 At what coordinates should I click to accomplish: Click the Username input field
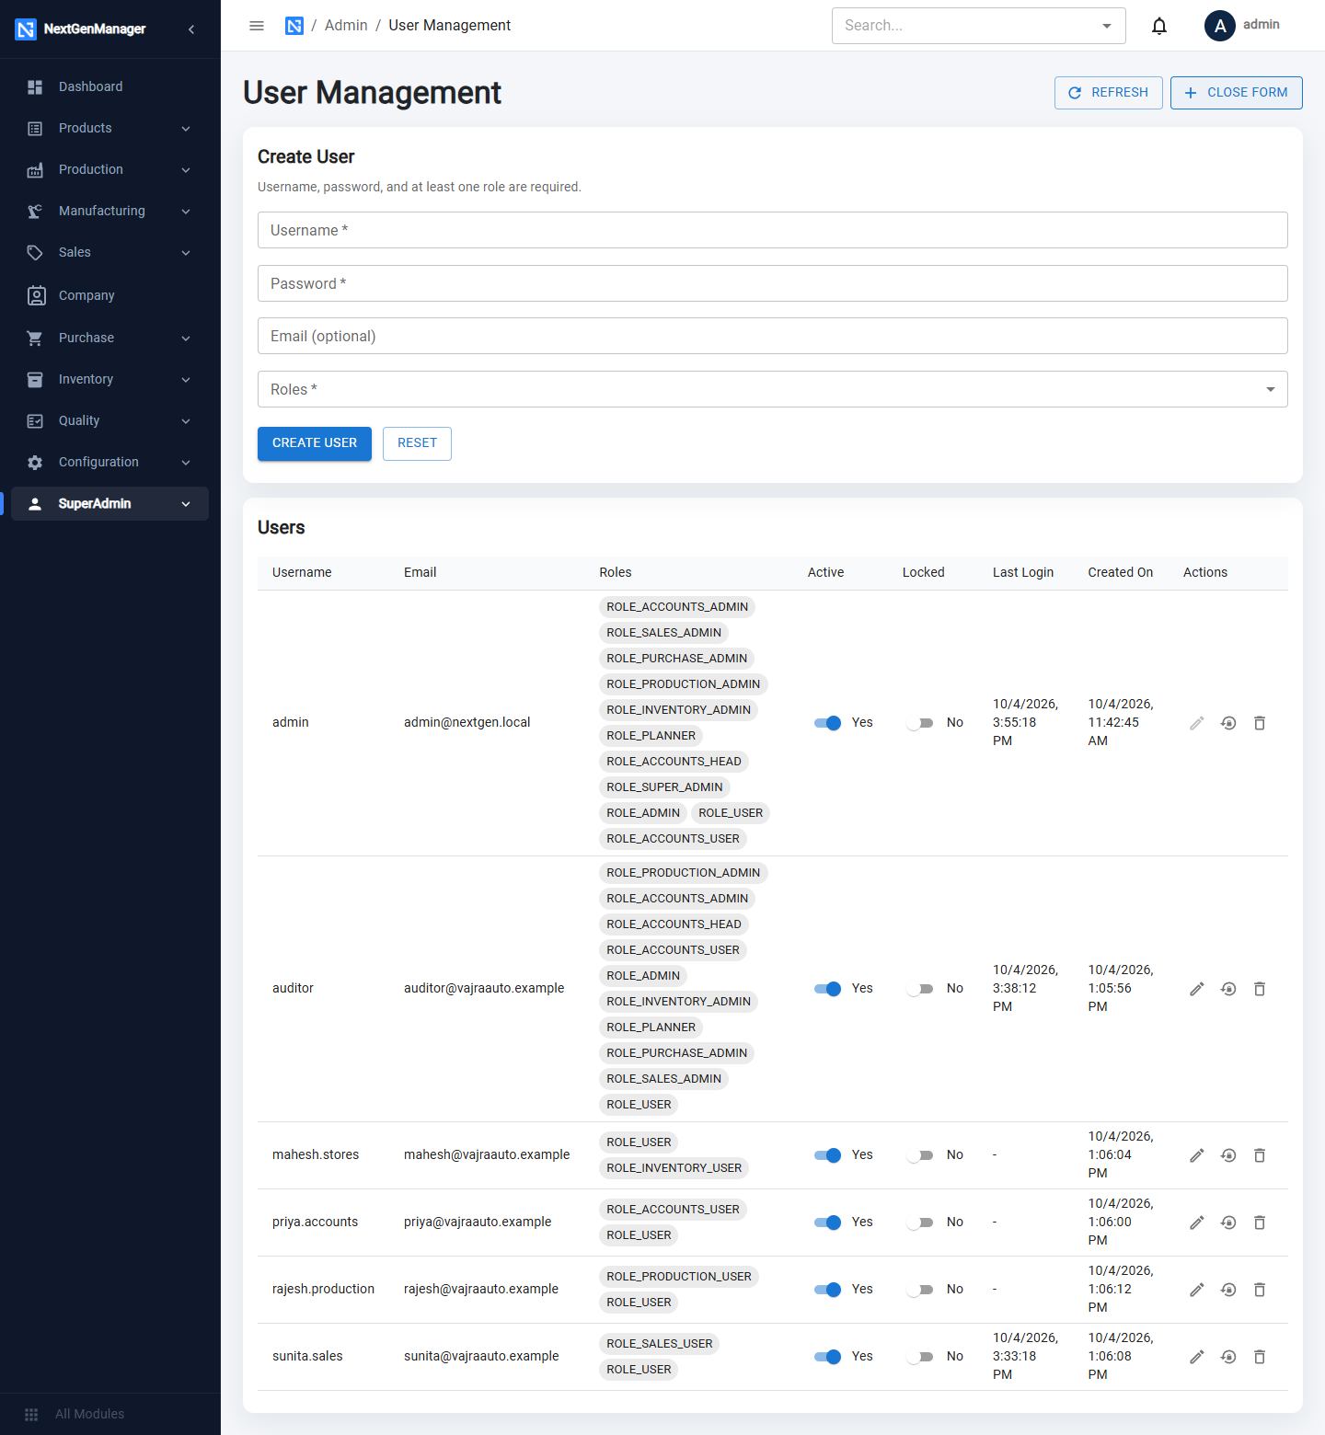[773, 230]
